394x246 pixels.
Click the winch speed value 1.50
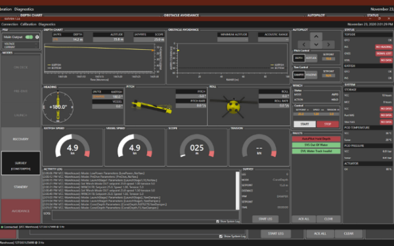click(x=316, y=114)
